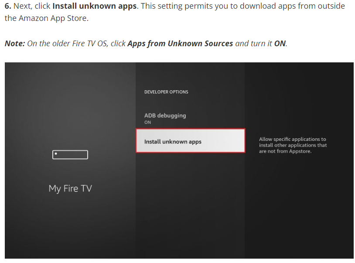Click the LED dot on the device icon
The width and height of the screenshot is (355, 263).
coord(56,154)
